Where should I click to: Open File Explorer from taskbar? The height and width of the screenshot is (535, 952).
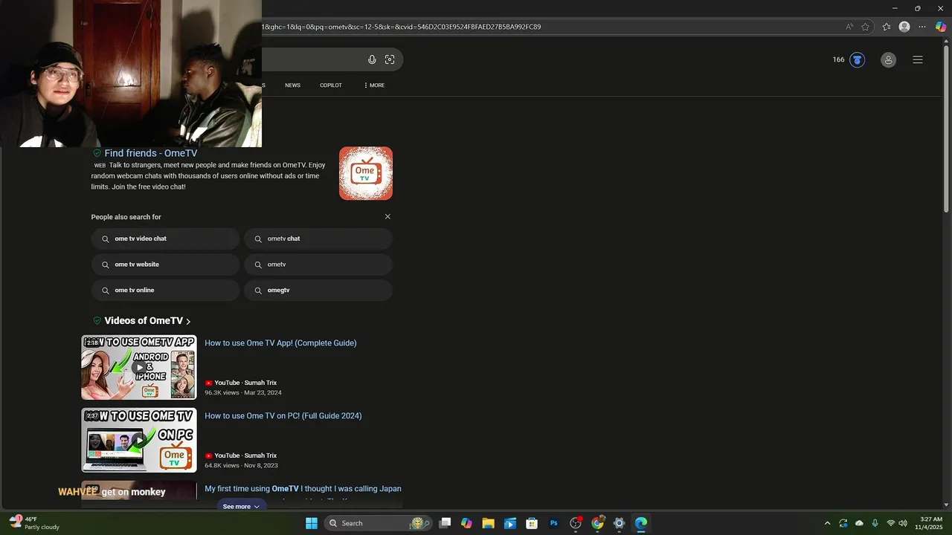(488, 523)
